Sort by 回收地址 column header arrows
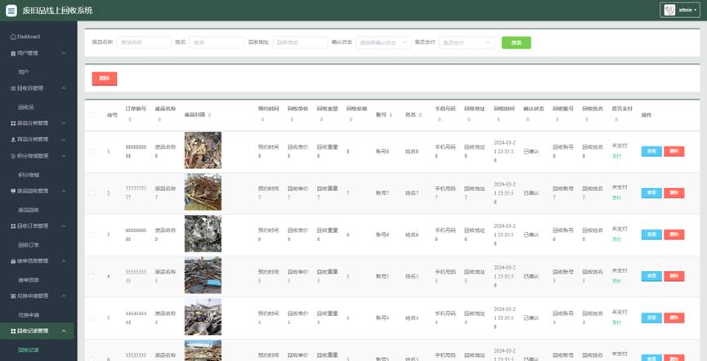 pos(468,119)
